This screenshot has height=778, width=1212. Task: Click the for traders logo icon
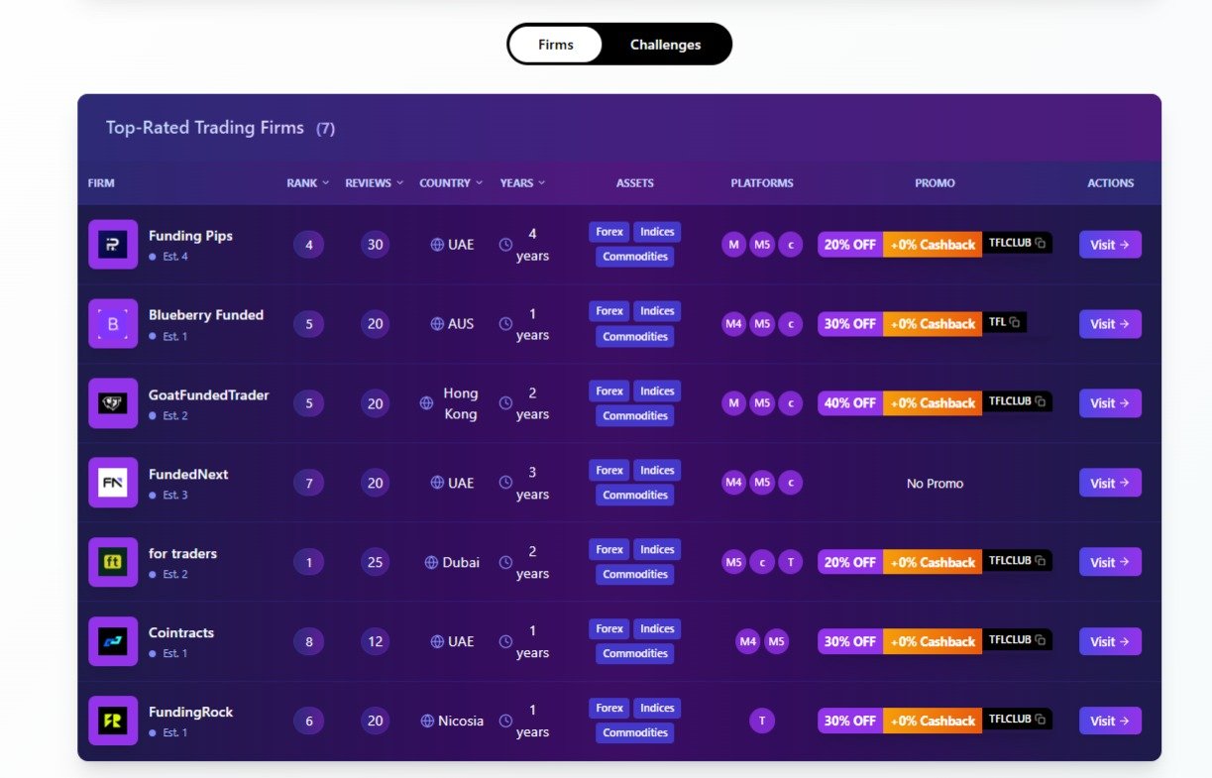pos(113,562)
